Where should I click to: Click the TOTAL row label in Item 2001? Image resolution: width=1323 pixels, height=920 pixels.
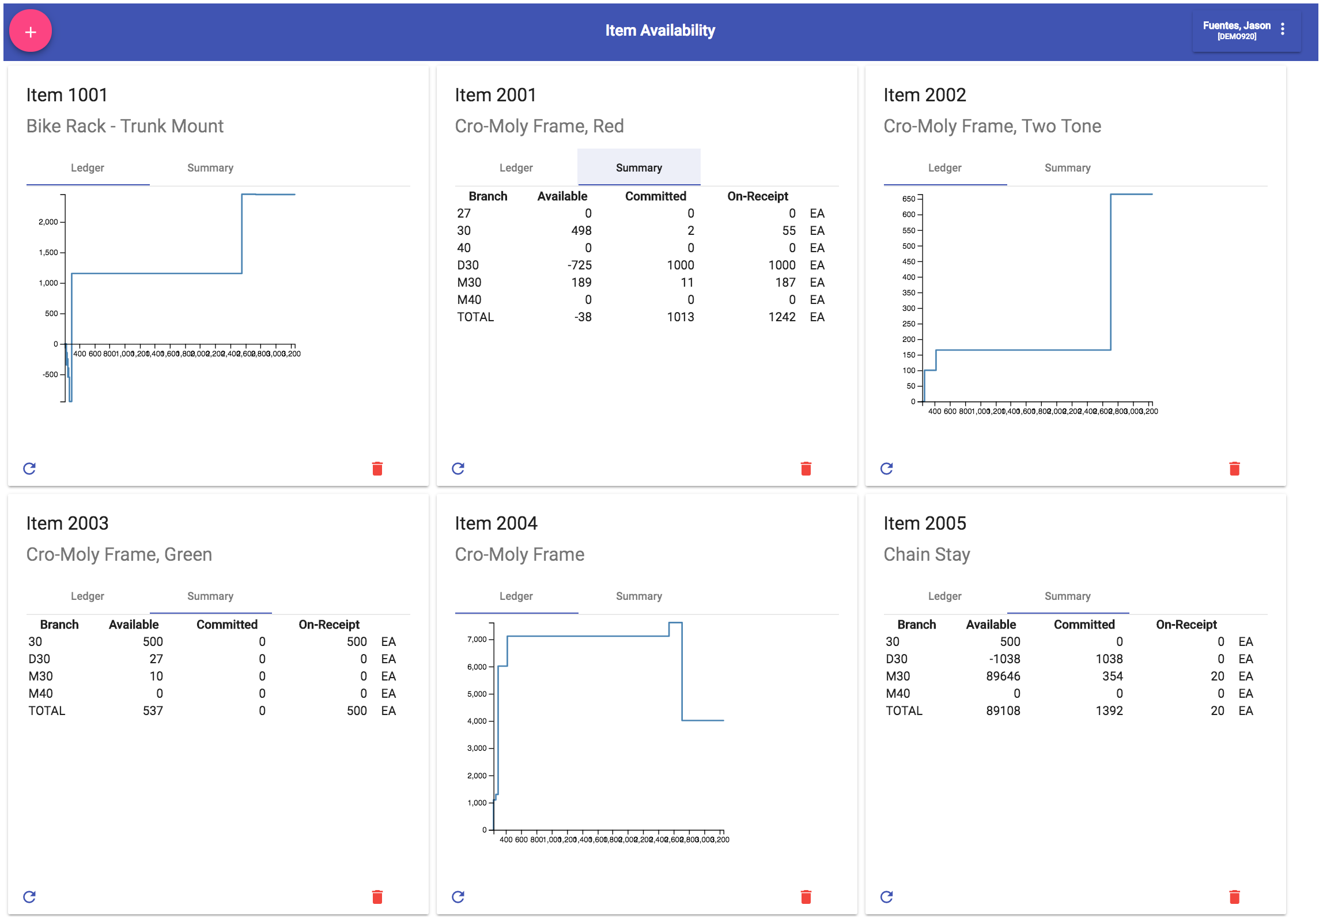point(475,317)
